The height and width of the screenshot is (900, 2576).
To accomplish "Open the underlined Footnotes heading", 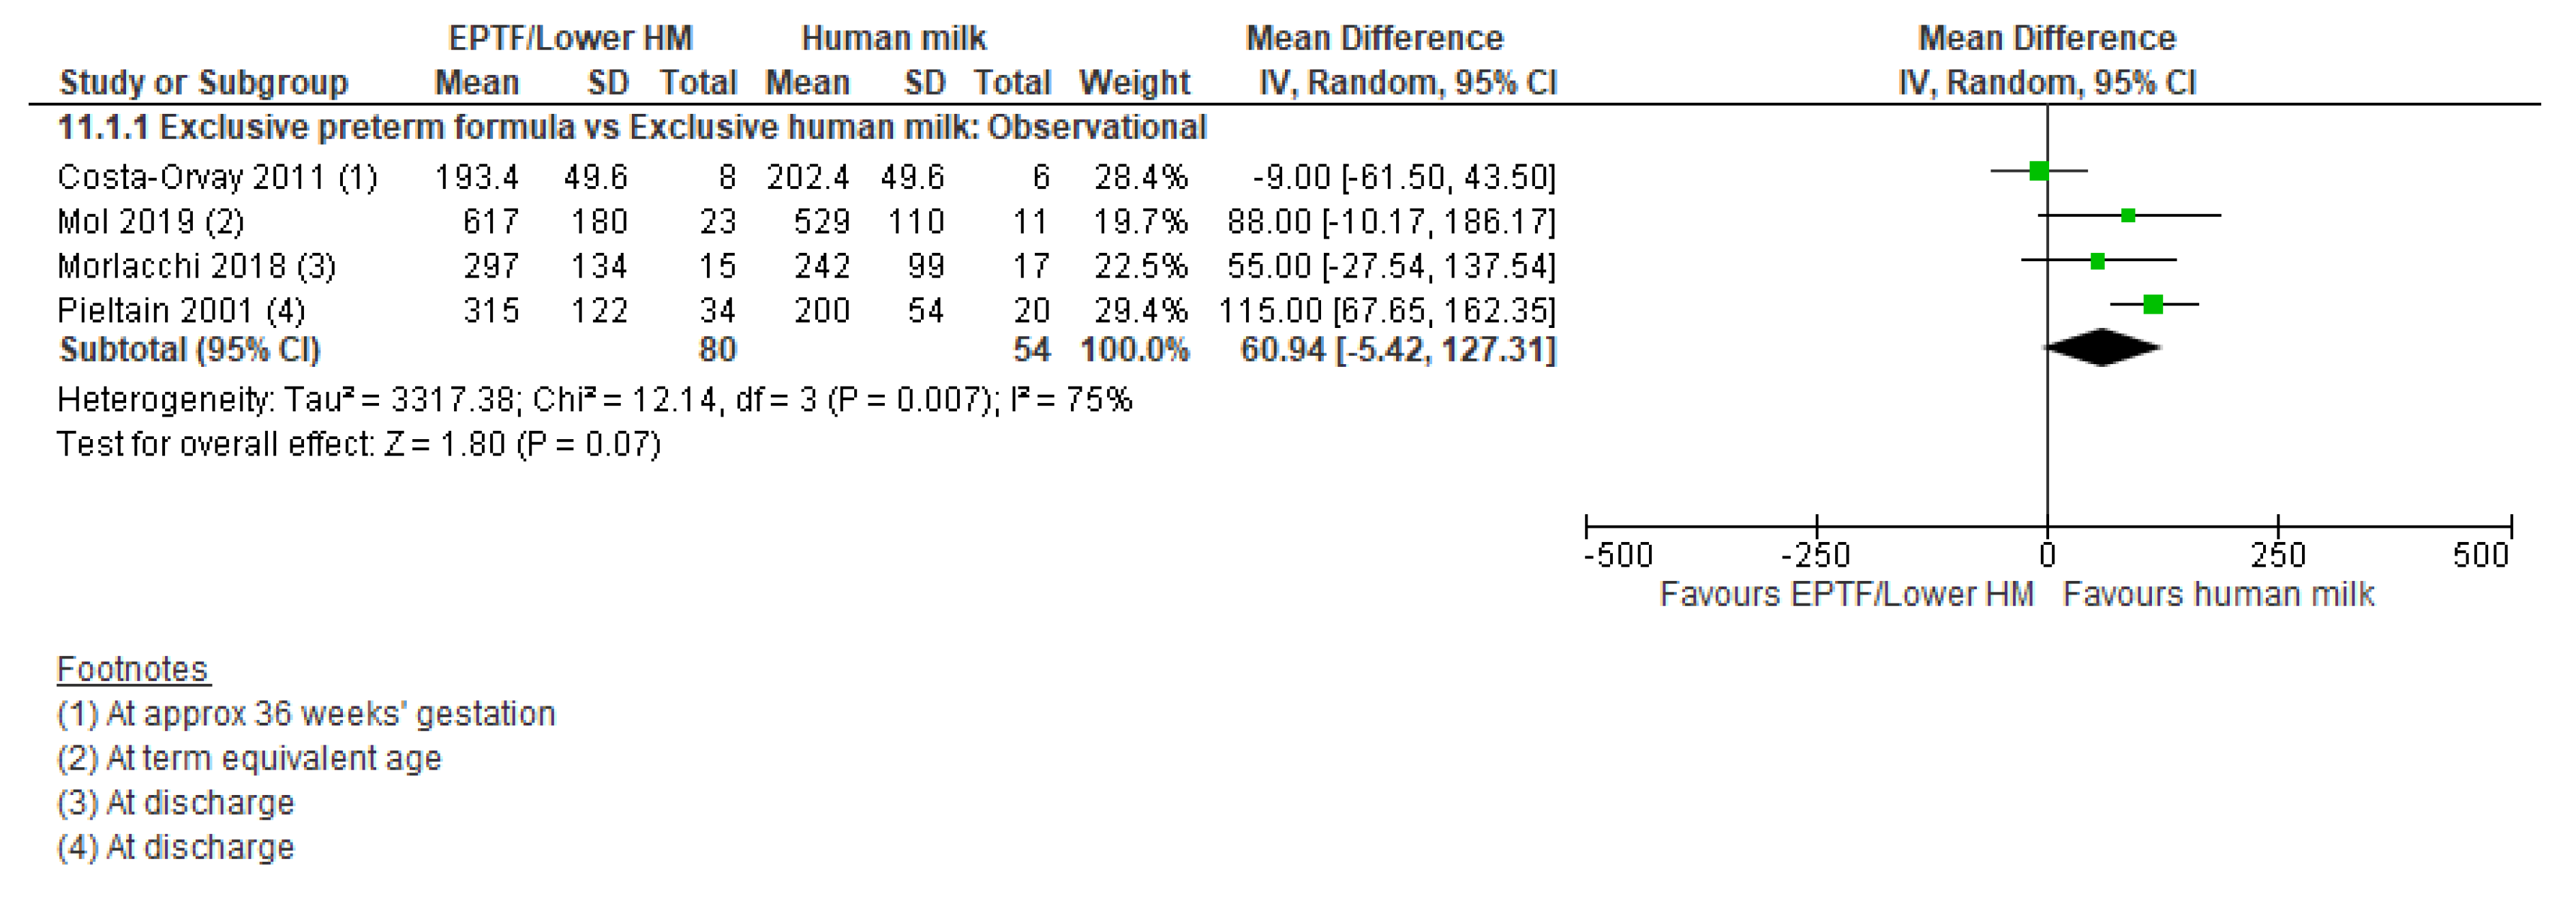I will [x=132, y=669].
